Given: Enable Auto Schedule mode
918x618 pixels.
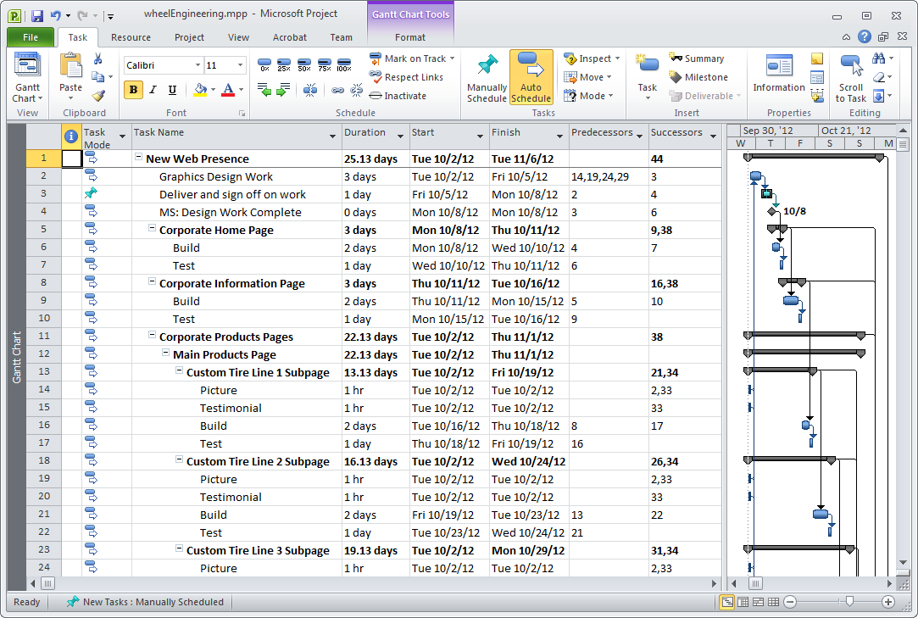Looking at the screenshot, I should 531,77.
